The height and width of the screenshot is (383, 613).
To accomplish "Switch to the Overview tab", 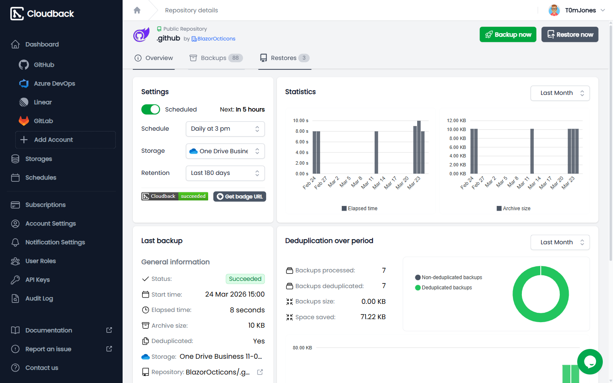I will tap(154, 58).
